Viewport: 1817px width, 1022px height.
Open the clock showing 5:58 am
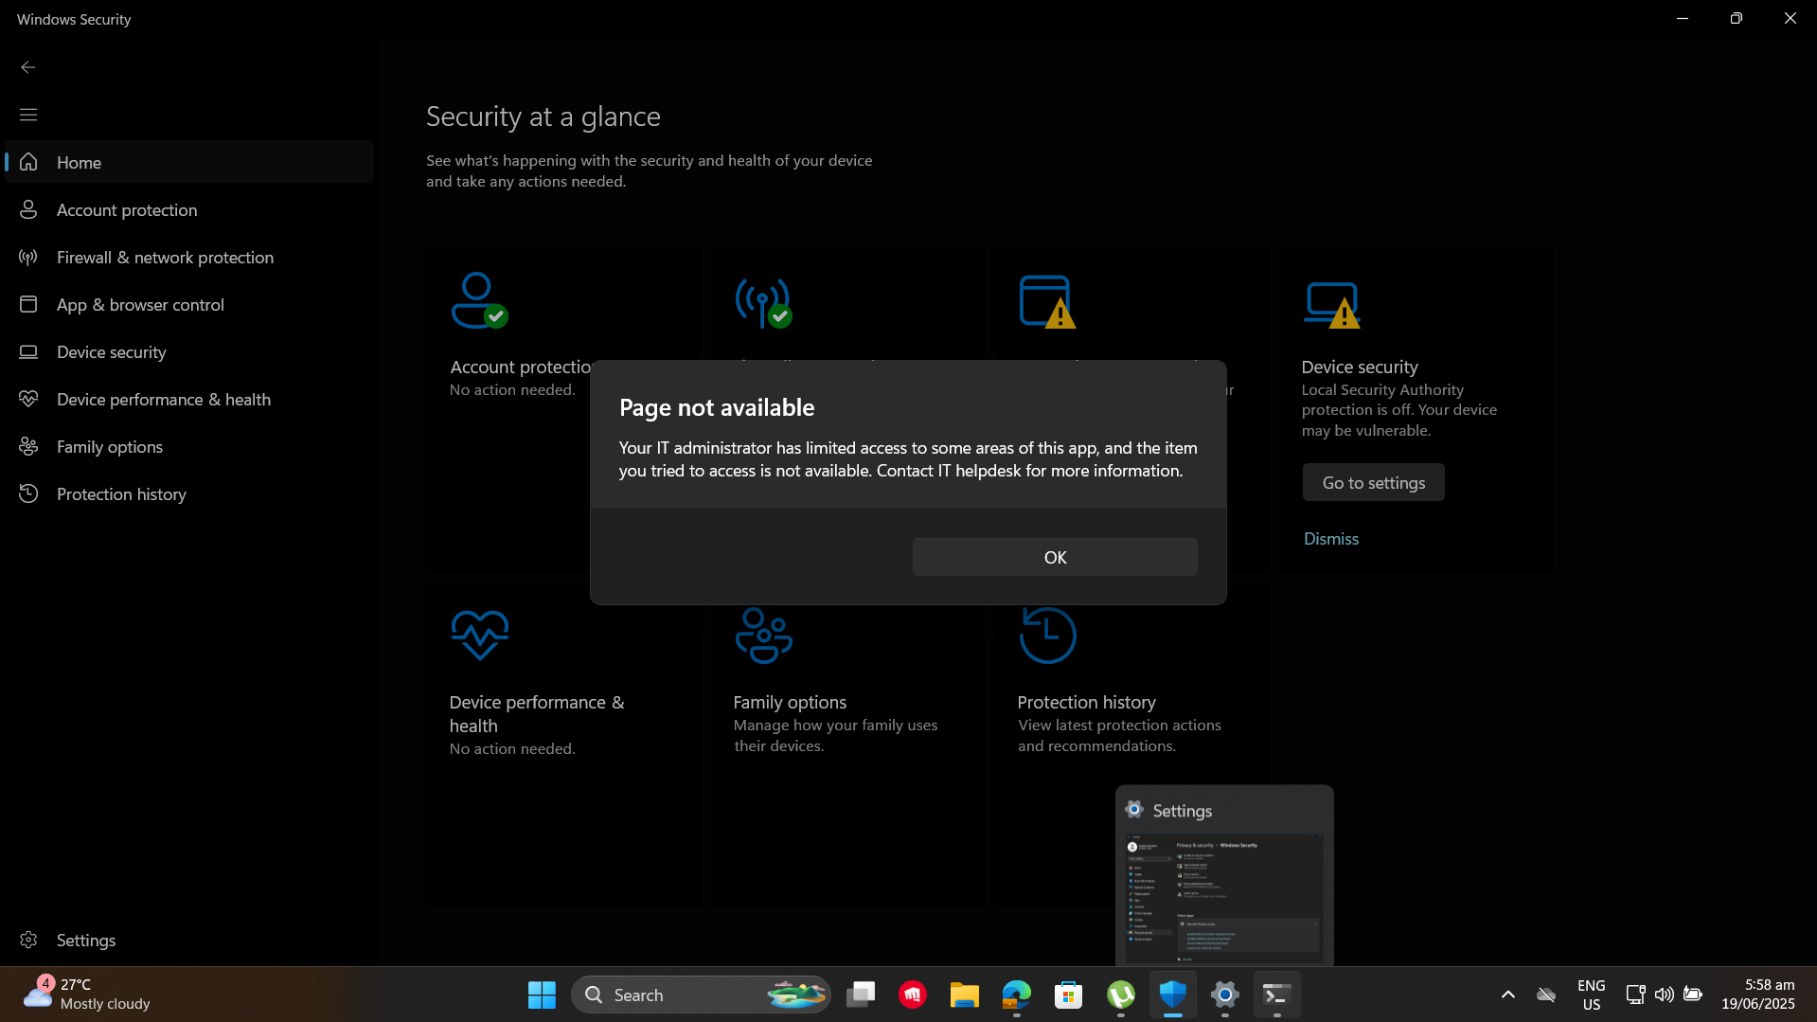point(1758,995)
